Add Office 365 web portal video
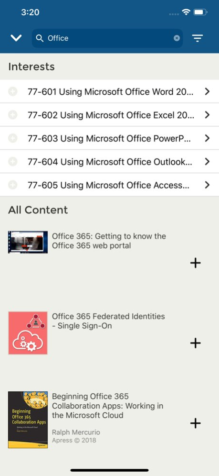Screen dimensions: 219x476 click(195, 263)
